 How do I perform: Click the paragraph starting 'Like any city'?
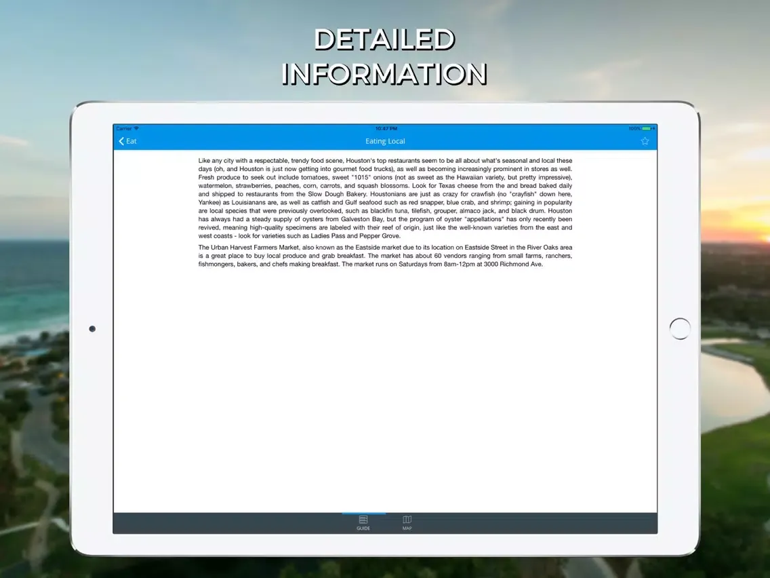click(x=385, y=198)
